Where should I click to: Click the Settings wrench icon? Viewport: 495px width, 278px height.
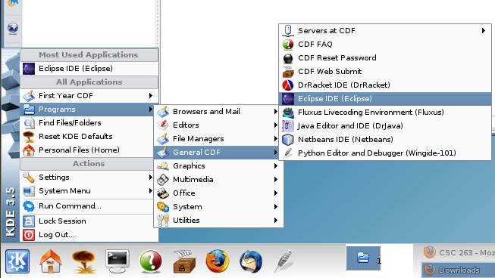tap(29, 178)
